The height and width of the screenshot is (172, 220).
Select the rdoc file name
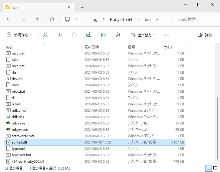pos(15,85)
